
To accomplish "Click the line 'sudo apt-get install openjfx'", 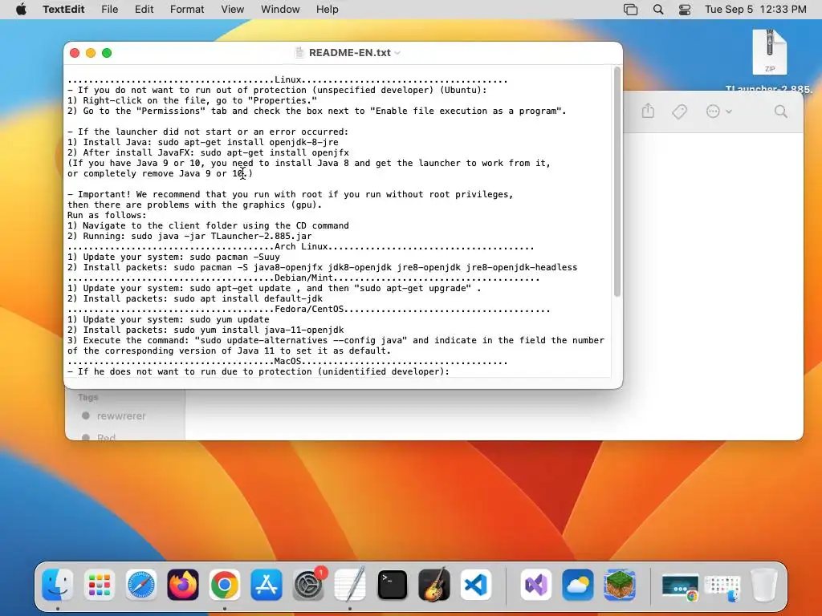I will click(x=208, y=152).
